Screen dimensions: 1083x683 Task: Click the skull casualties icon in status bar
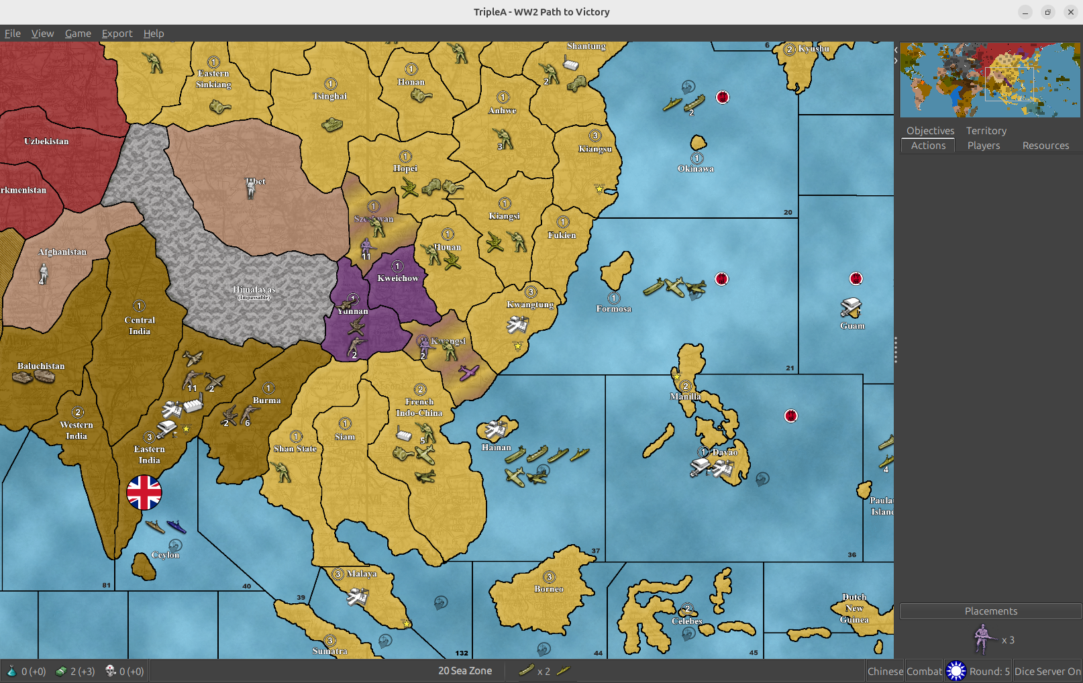(x=111, y=671)
